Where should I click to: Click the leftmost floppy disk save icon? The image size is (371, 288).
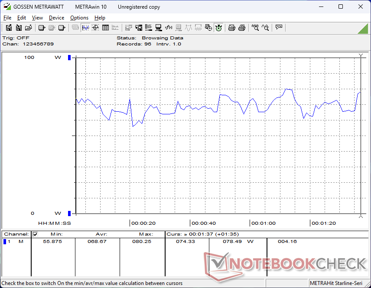[9, 28]
